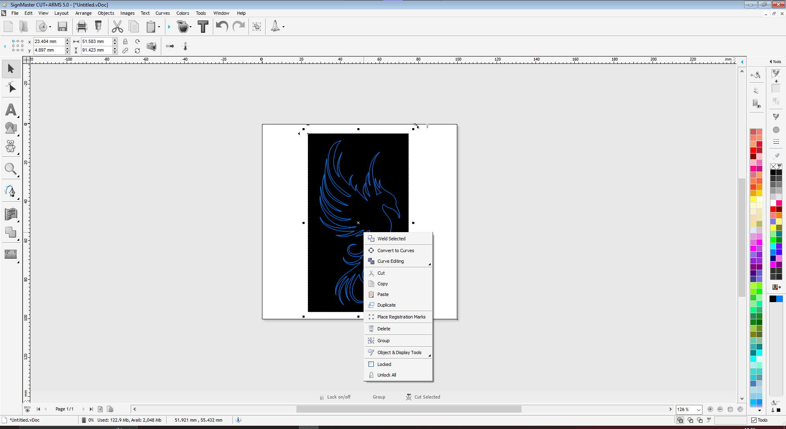Choose Weld Selected from context menu

click(398, 239)
